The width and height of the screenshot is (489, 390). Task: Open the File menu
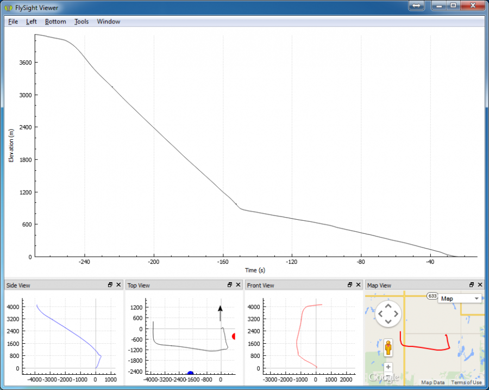click(12, 21)
